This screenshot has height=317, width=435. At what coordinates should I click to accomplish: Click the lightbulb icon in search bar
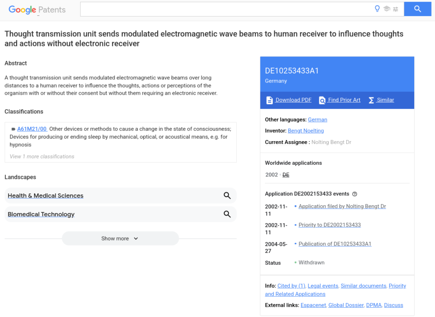377,9
